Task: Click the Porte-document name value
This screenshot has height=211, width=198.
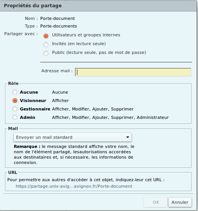Action: pos(57,18)
